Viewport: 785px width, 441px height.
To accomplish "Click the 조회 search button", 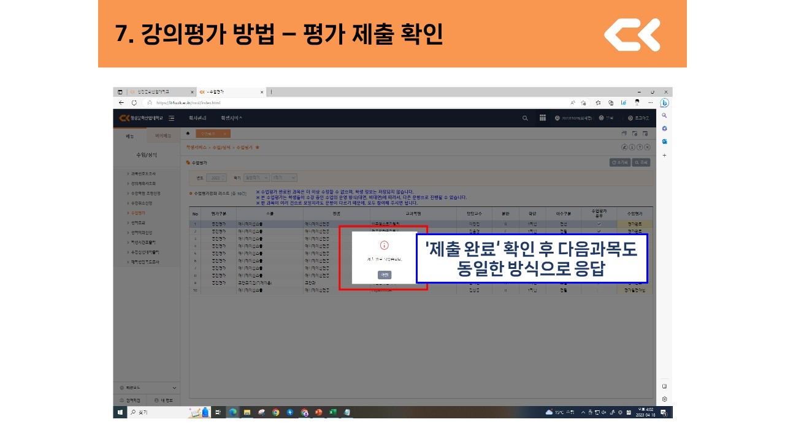I will tap(641, 163).
